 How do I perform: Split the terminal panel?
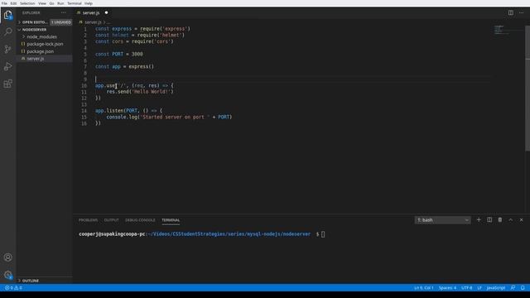(489, 220)
